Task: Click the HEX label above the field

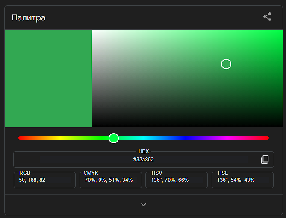Action: click(x=144, y=151)
